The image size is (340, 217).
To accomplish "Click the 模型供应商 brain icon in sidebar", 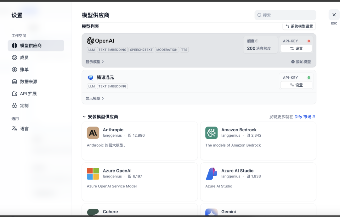I will [x=14, y=46].
